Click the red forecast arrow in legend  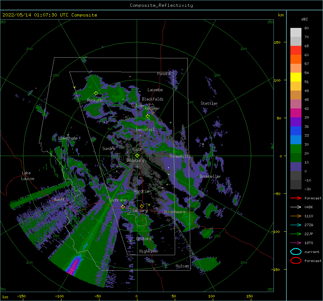coord(296,198)
